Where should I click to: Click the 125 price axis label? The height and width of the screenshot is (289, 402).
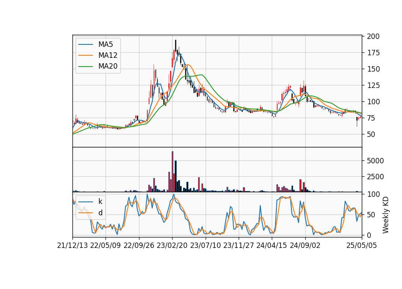coord(373,85)
